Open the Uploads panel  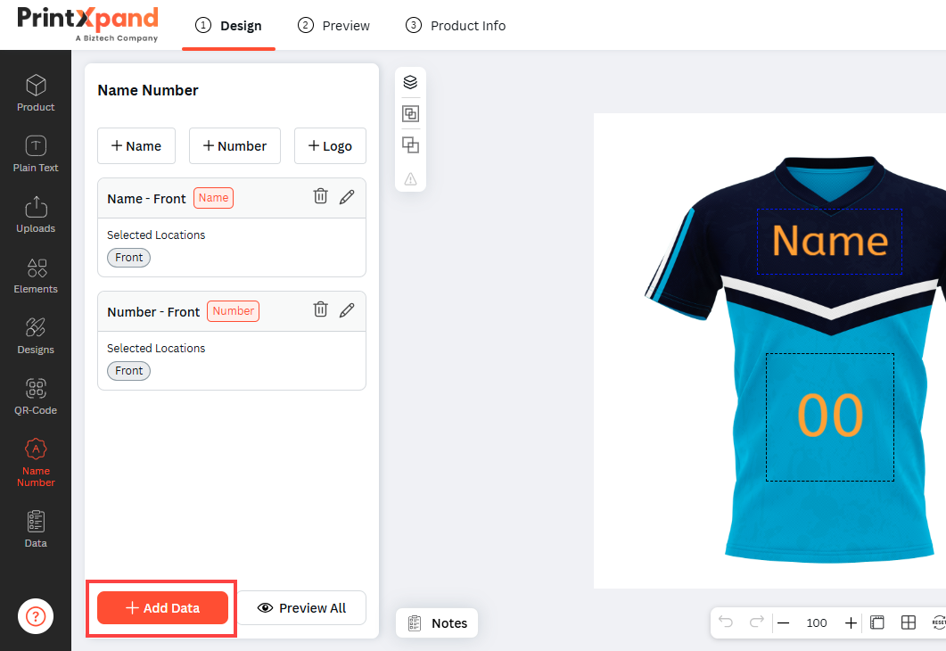(x=36, y=214)
